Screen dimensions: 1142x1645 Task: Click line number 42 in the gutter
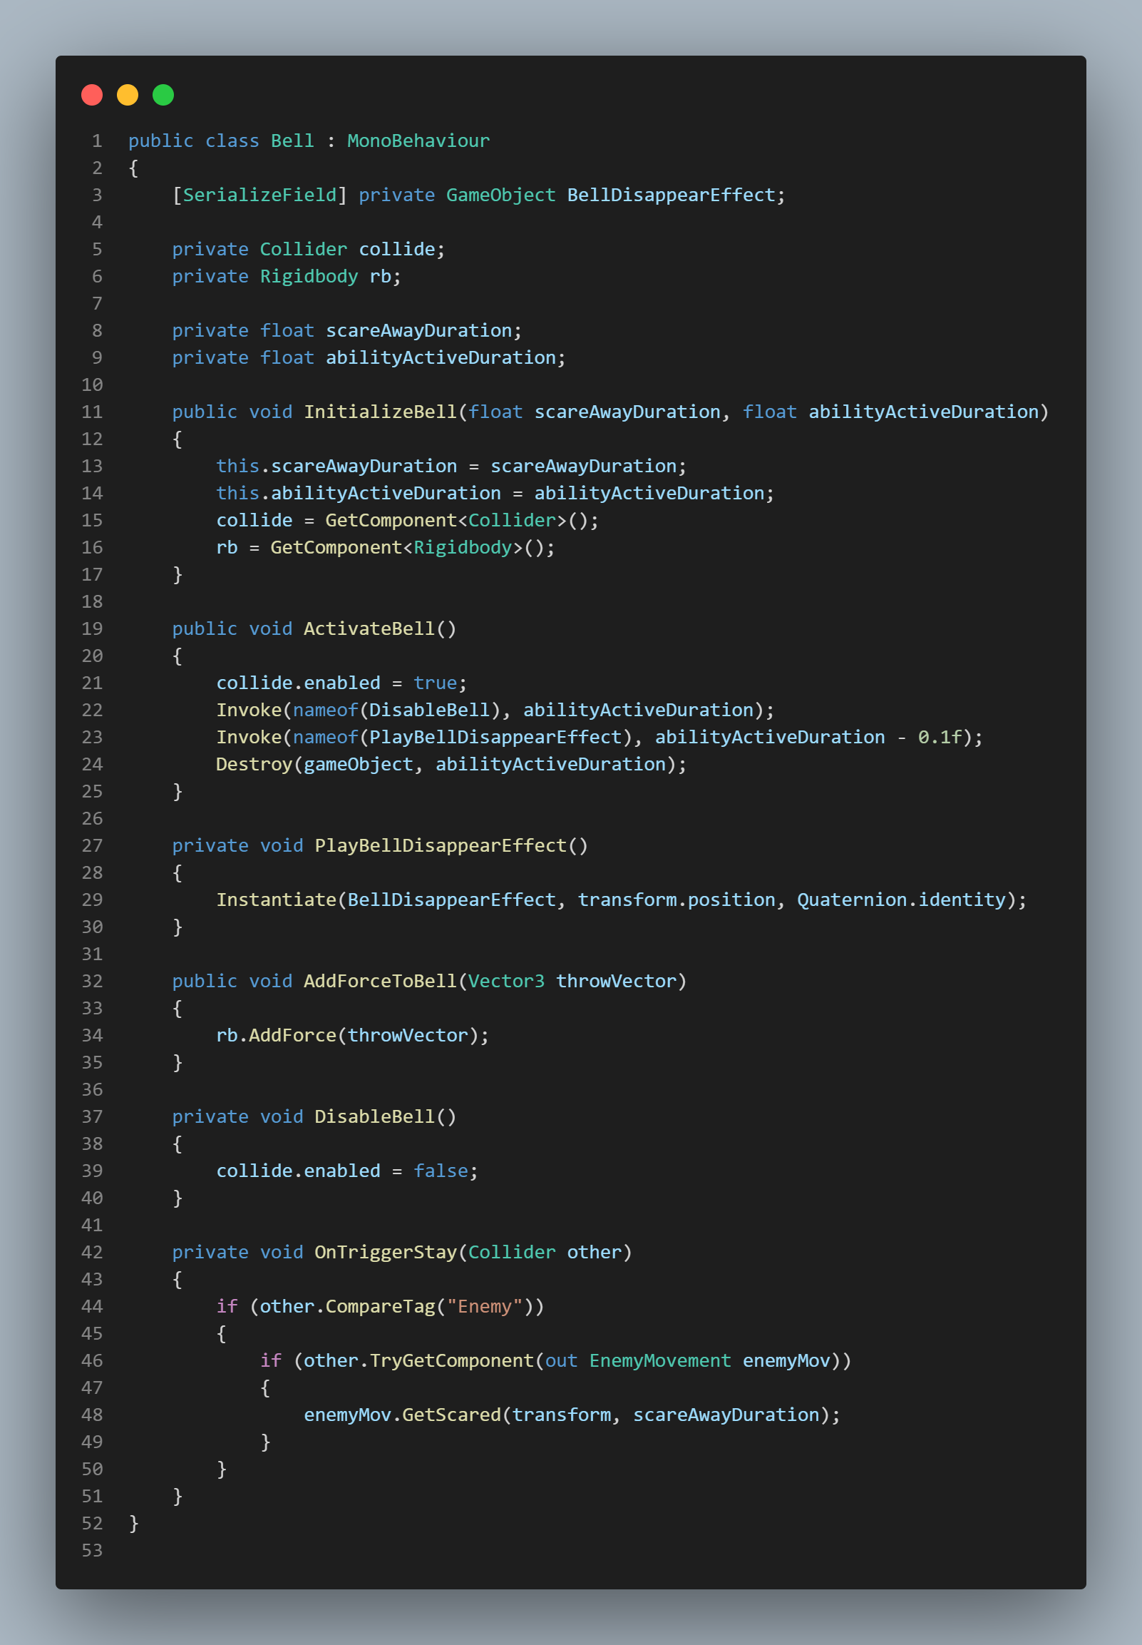tap(92, 1253)
